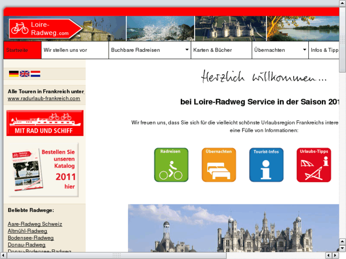Click 'Alle Touren in Frankreich unter' text
The width and height of the screenshot is (346, 259).
pyautogui.click(x=46, y=91)
